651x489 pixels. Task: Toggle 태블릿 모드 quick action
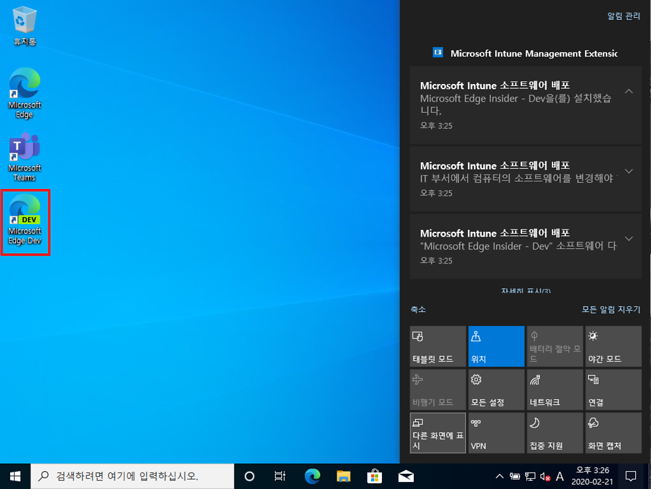click(x=438, y=346)
